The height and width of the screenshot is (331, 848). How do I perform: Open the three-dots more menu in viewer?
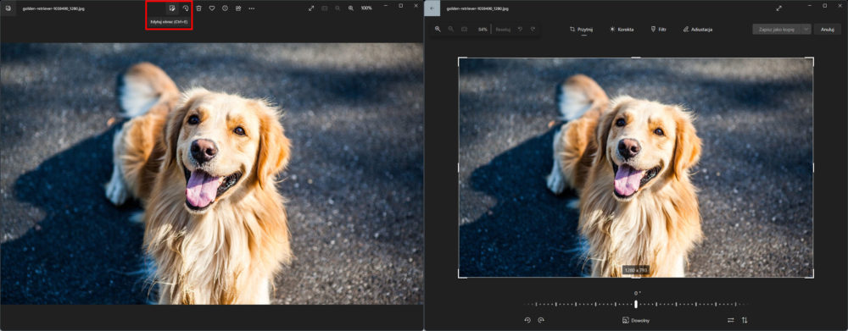252,8
